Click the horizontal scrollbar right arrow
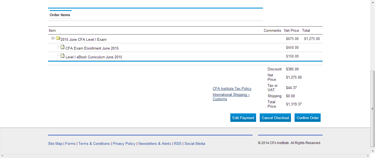375x158 pixels. tap(368, 156)
